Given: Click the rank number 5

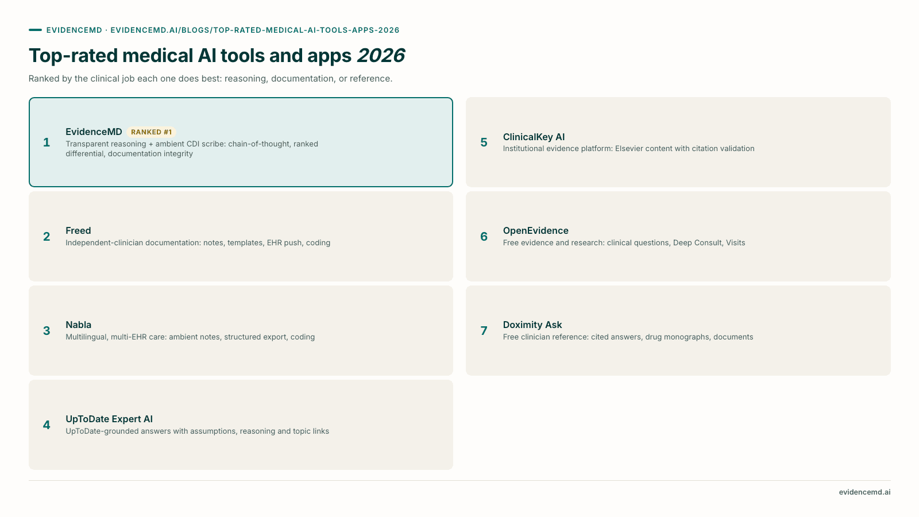Looking at the screenshot, I should click(x=484, y=142).
